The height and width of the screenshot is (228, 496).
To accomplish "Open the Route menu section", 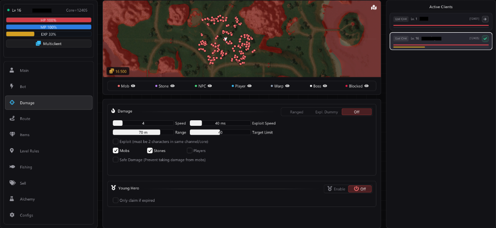I will point(49,119).
